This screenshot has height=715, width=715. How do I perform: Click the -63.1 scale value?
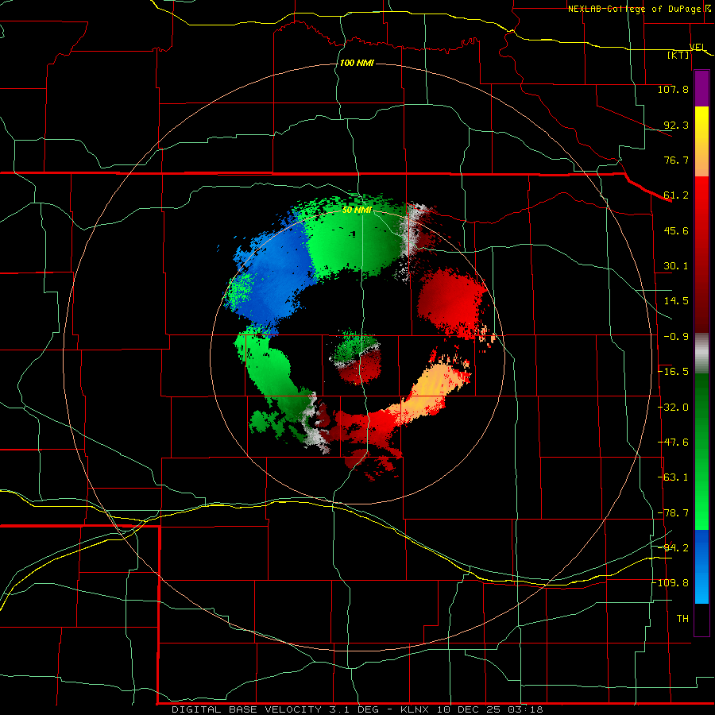coord(673,477)
